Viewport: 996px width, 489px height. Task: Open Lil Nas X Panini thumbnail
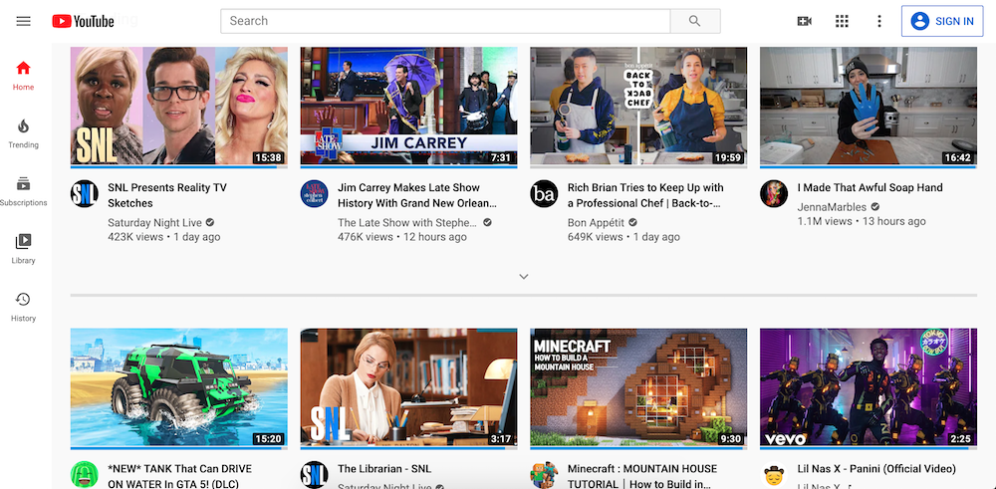point(869,387)
